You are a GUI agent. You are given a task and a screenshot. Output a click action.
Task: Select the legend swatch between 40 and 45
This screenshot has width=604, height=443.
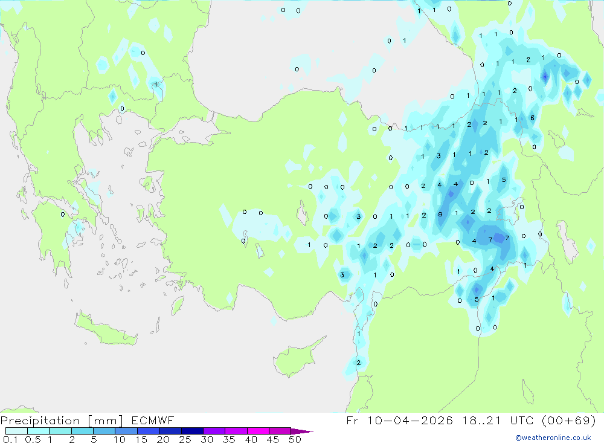[x=258, y=431]
